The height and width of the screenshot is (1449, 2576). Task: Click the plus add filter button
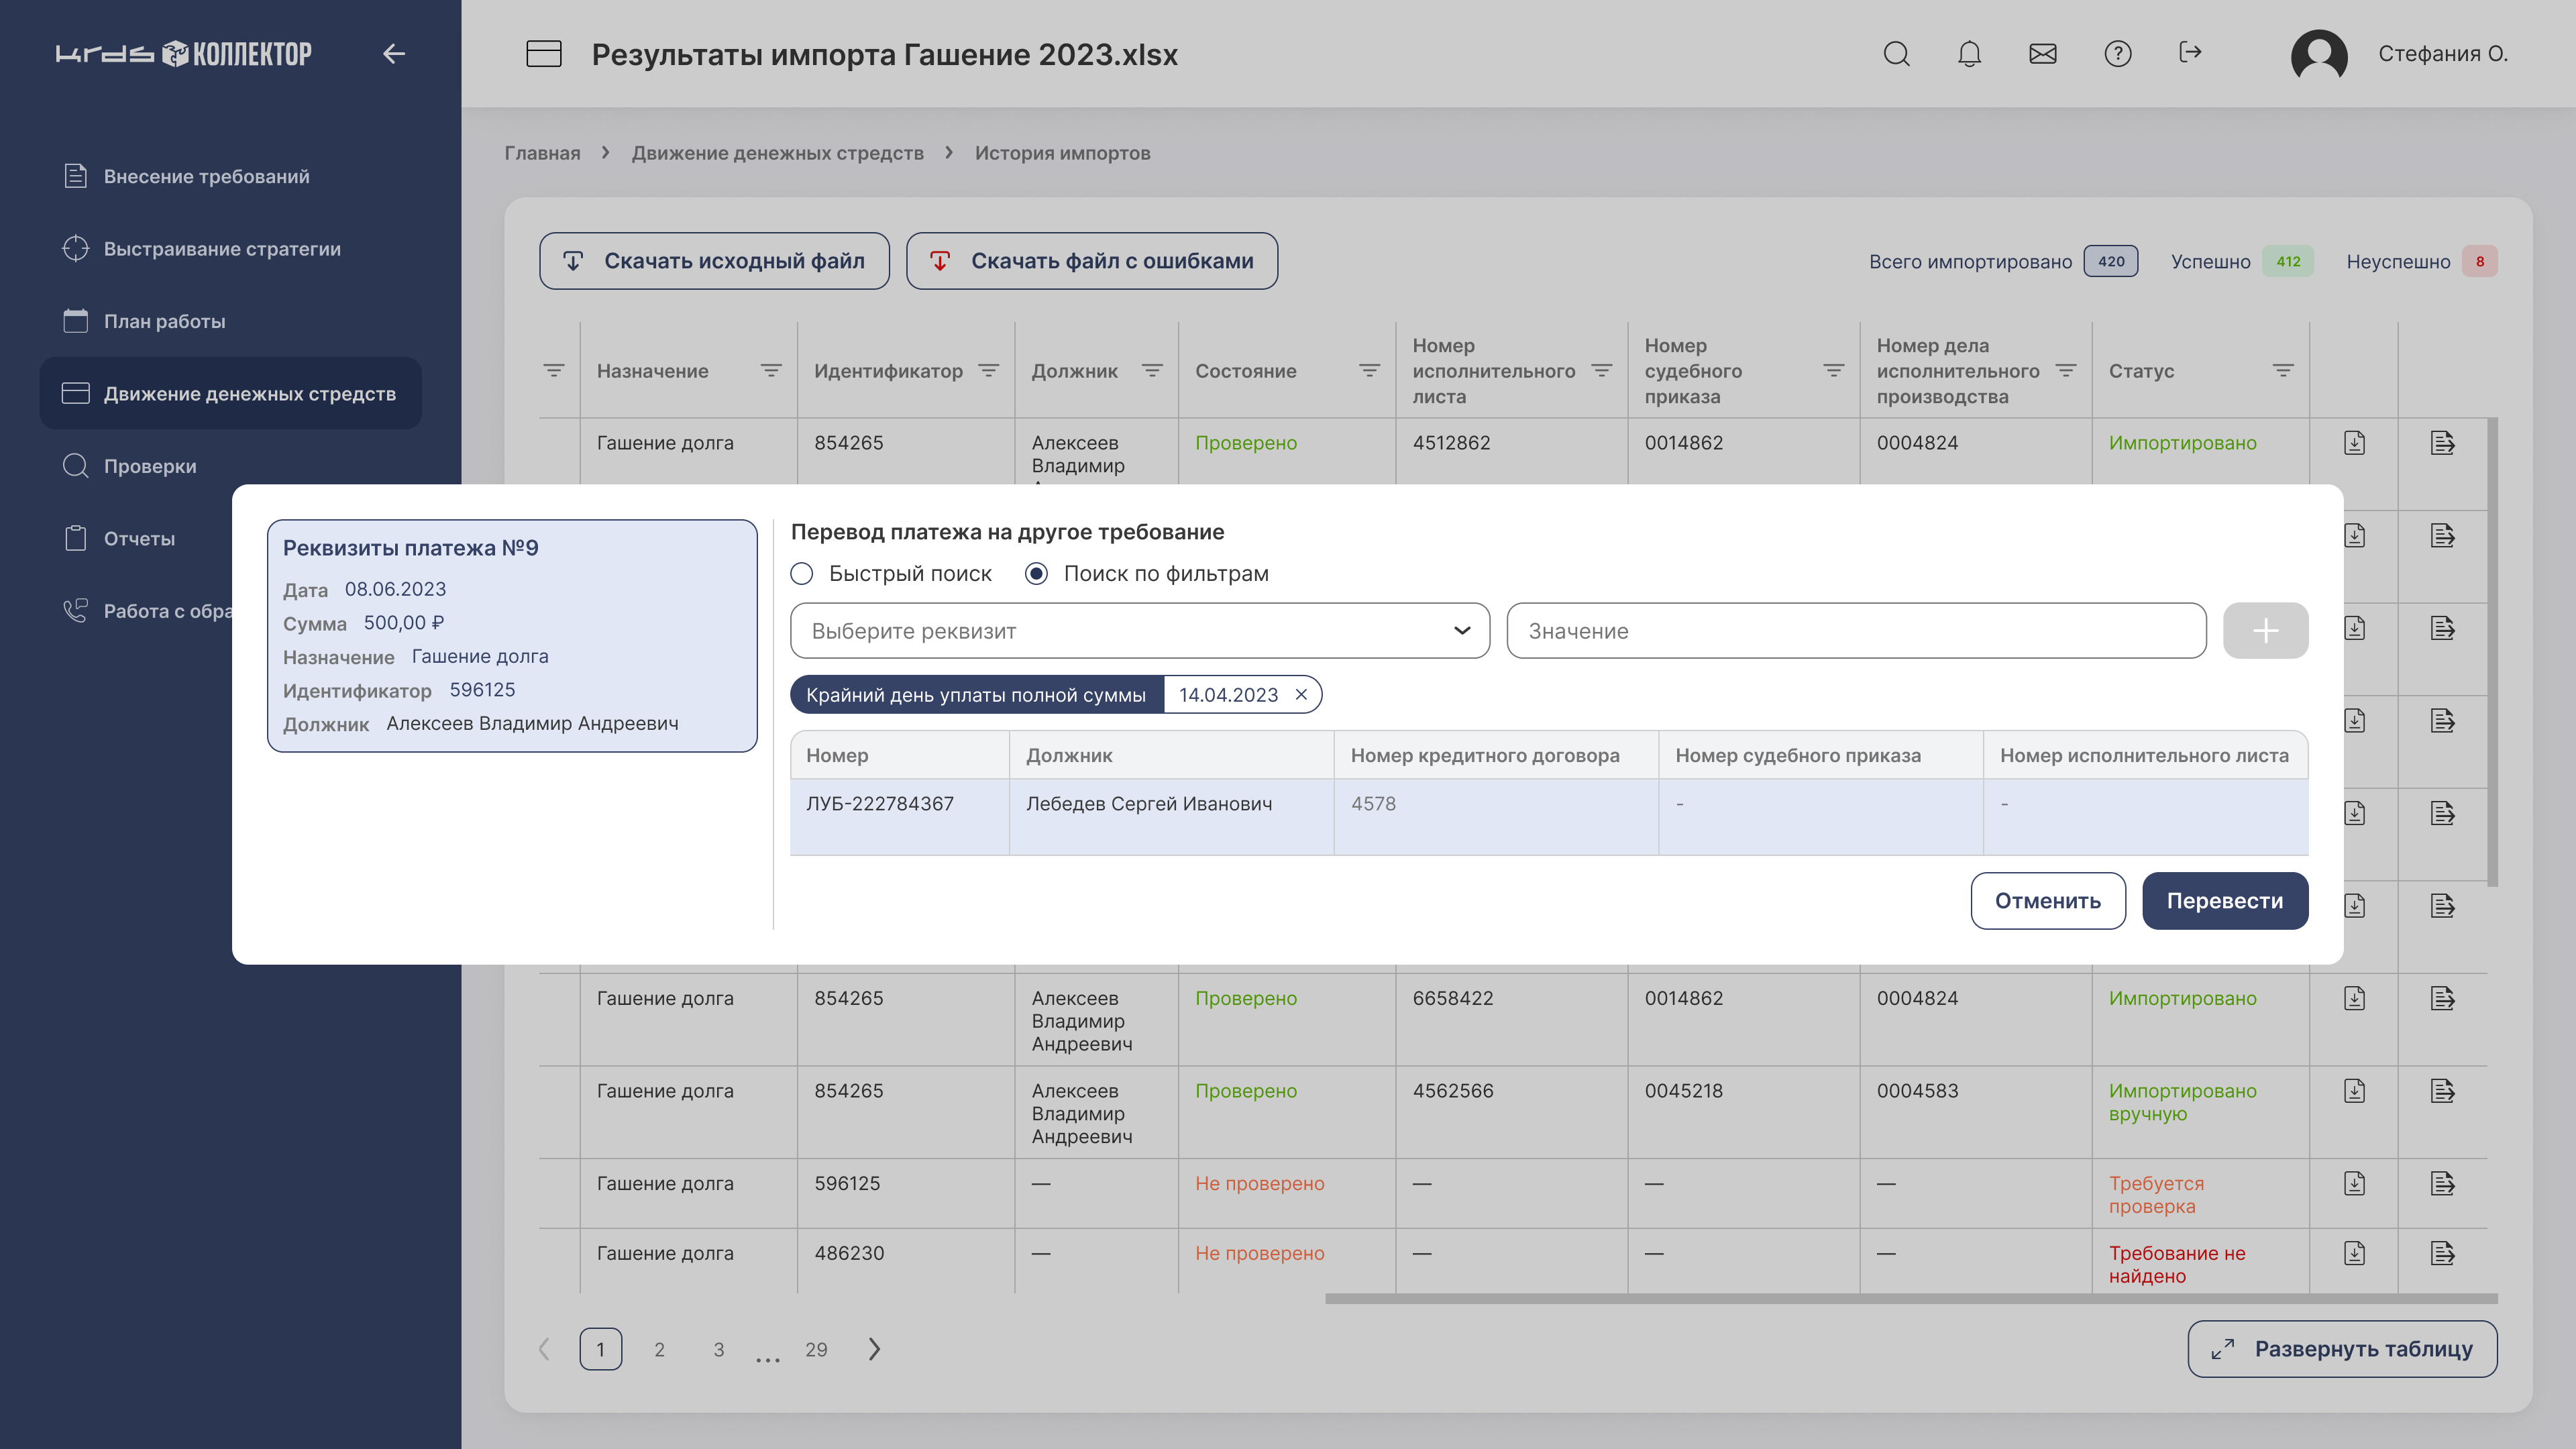point(2265,630)
